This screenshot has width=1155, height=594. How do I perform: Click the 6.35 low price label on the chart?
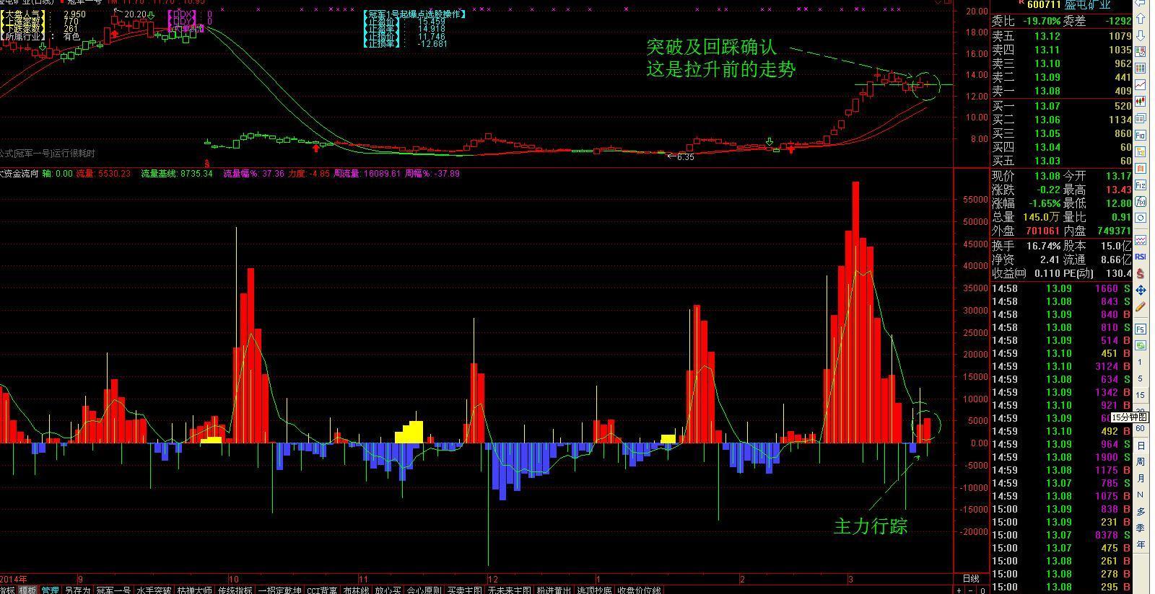coord(684,157)
